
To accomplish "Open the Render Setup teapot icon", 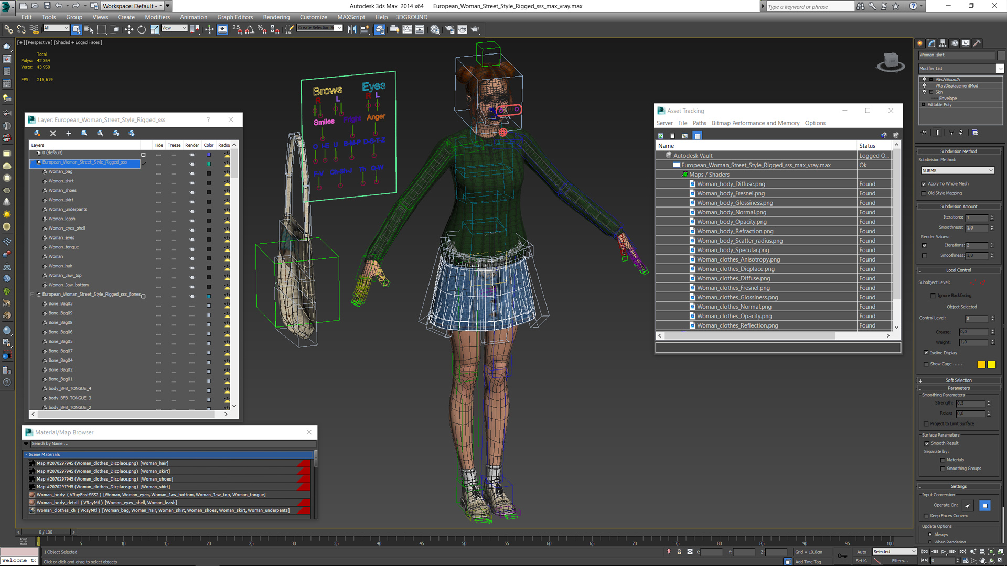I will (x=449, y=29).
